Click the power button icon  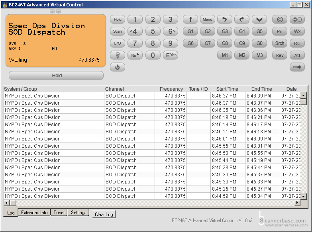click(x=117, y=67)
